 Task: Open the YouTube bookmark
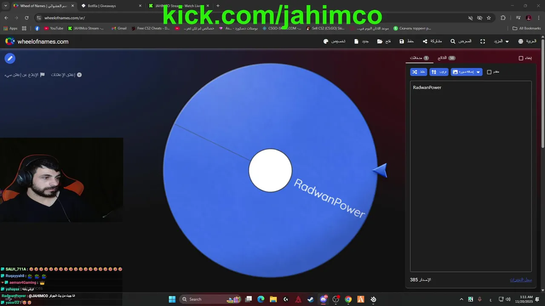(54, 28)
